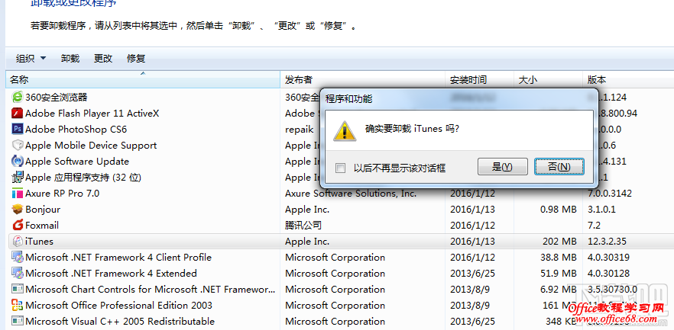Image resolution: width=674 pixels, height=330 pixels.
Task: Click the 2013/8/9 date in Chart Controls row
Action: pos(470,290)
